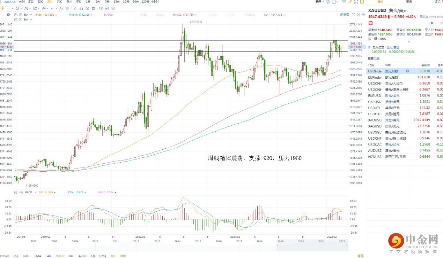Switch to 月K monthly timeframe
The width and height of the screenshot is (443, 258).
click(x=59, y=2)
